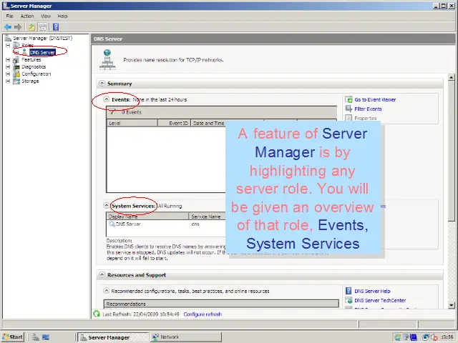Click the Features icon in the tree
The height and width of the screenshot is (343, 458).
pos(16,59)
